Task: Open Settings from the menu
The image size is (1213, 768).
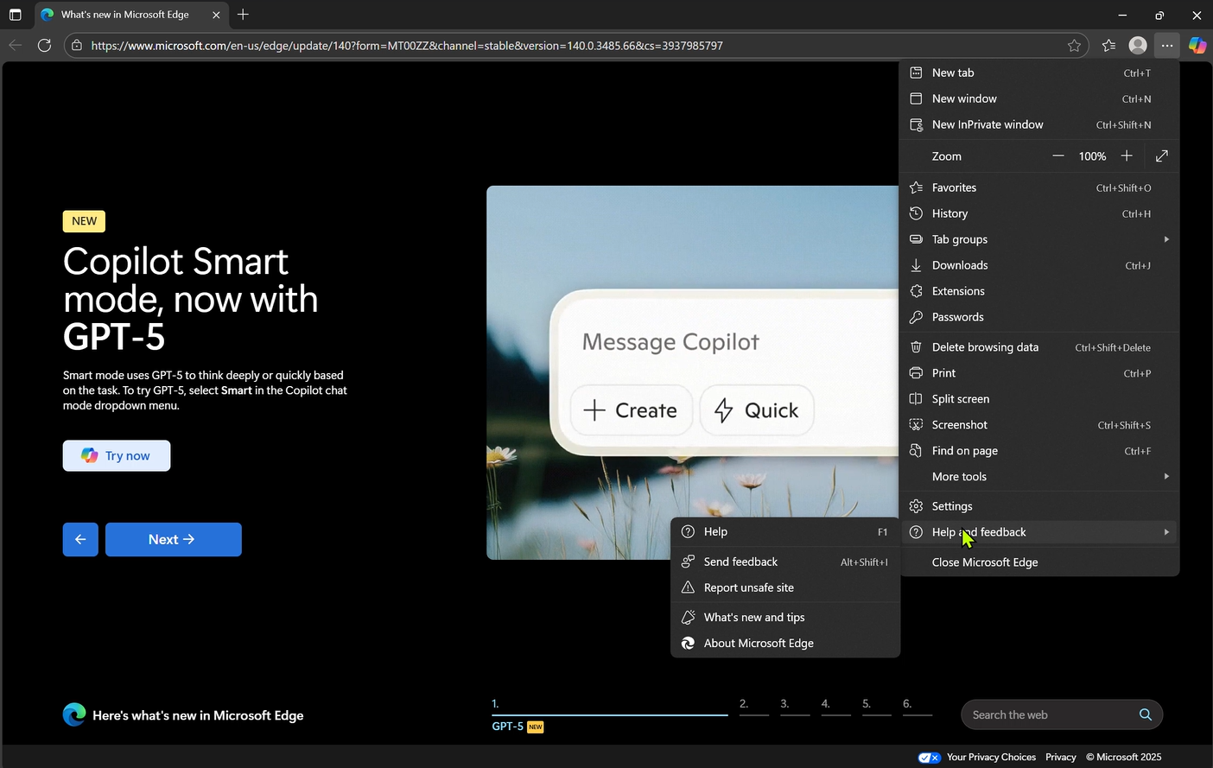Action: point(1038,506)
